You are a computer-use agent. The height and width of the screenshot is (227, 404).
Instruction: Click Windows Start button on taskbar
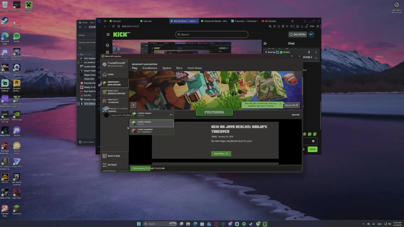pyautogui.click(x=139, y=224)
